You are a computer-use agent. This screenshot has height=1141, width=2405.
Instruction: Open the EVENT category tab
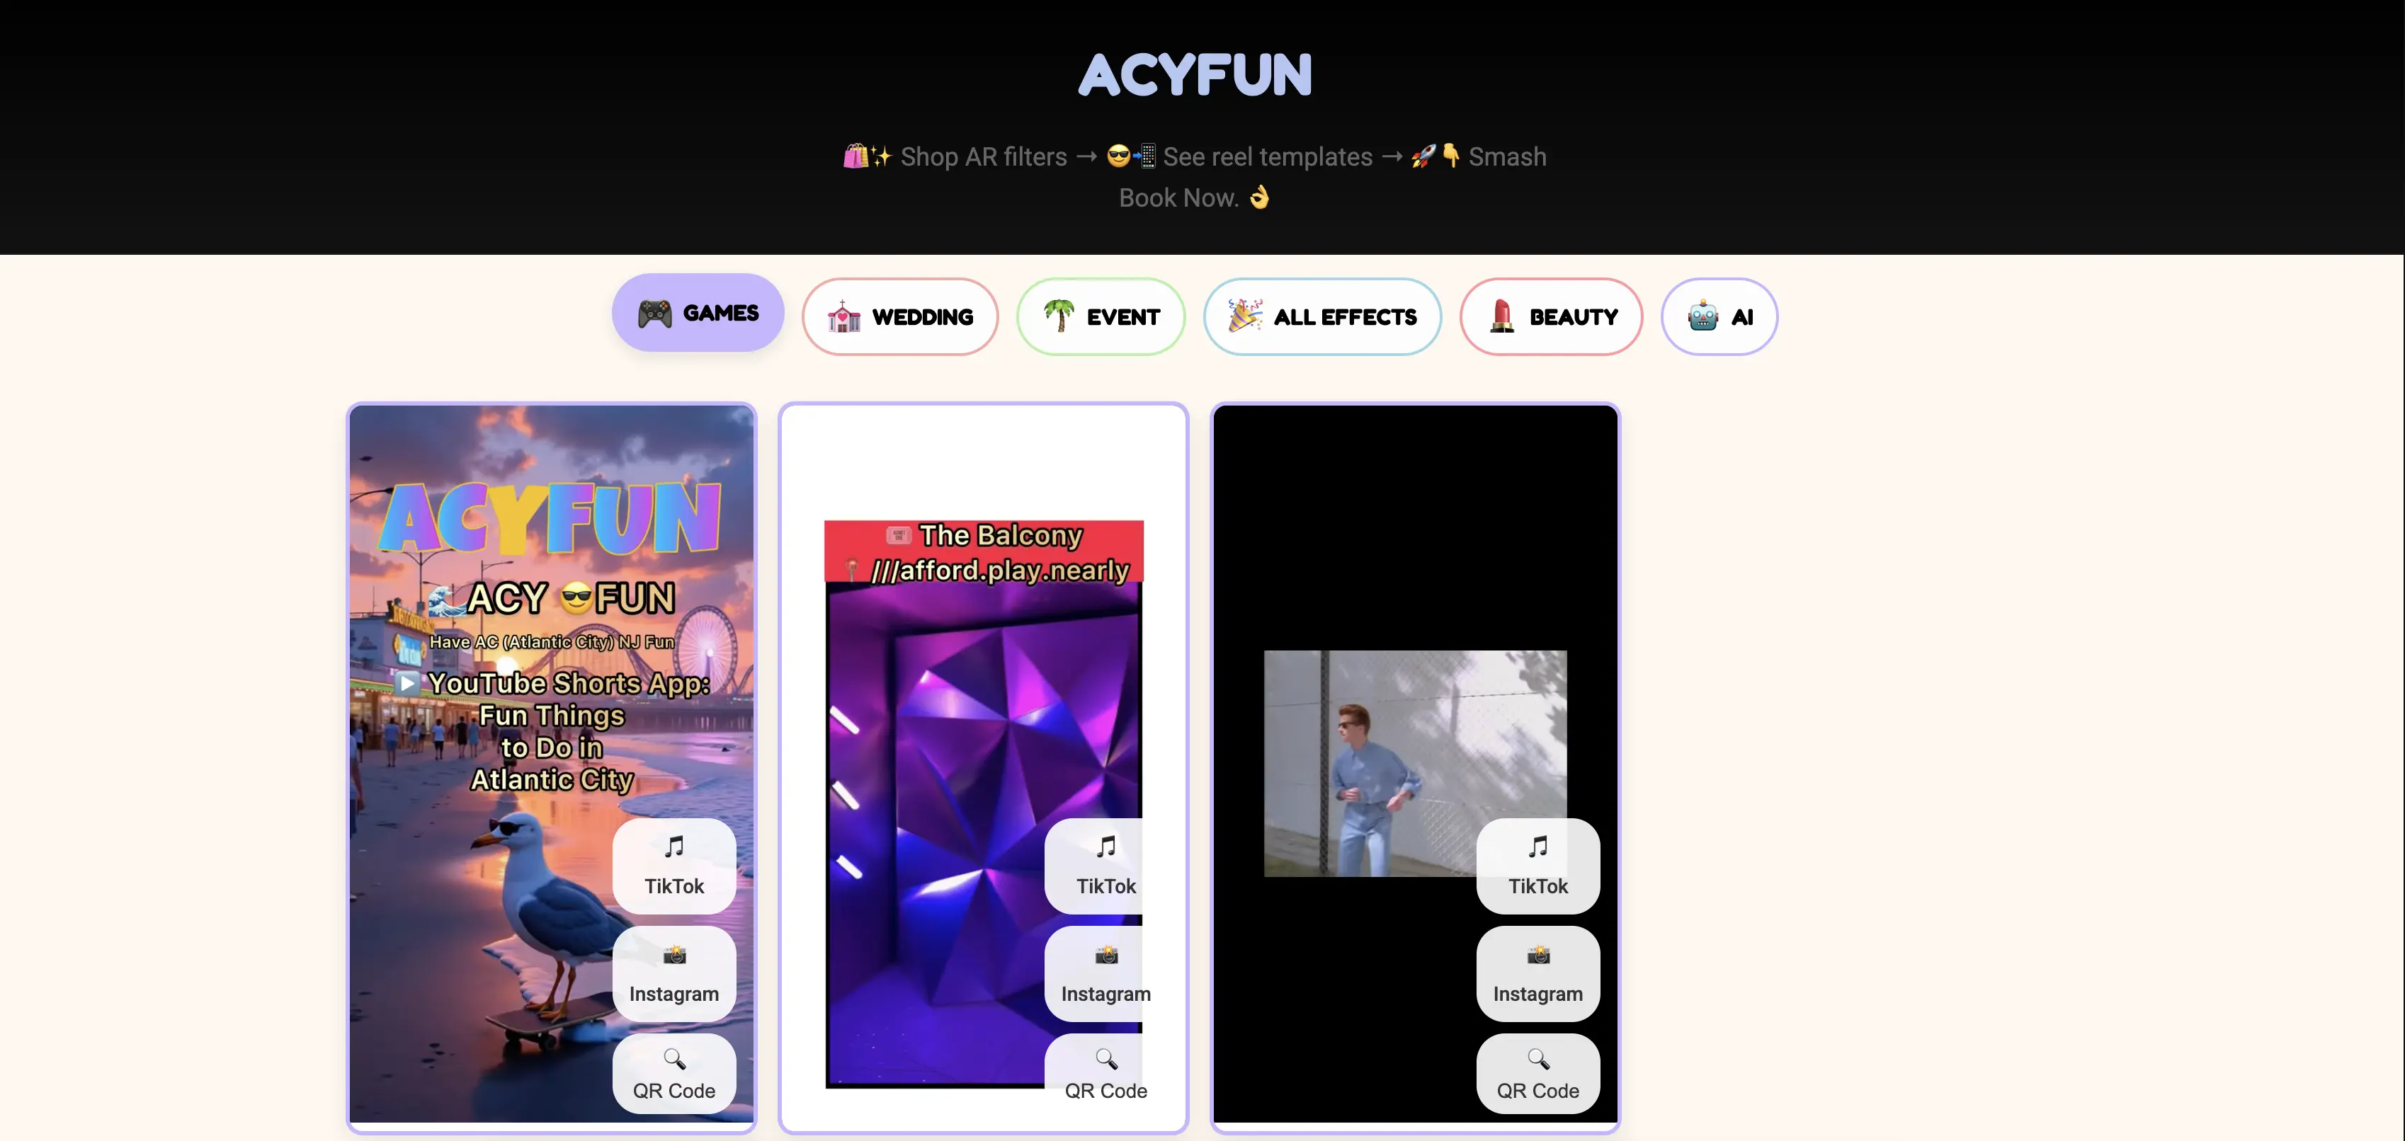coord(1101,317)
